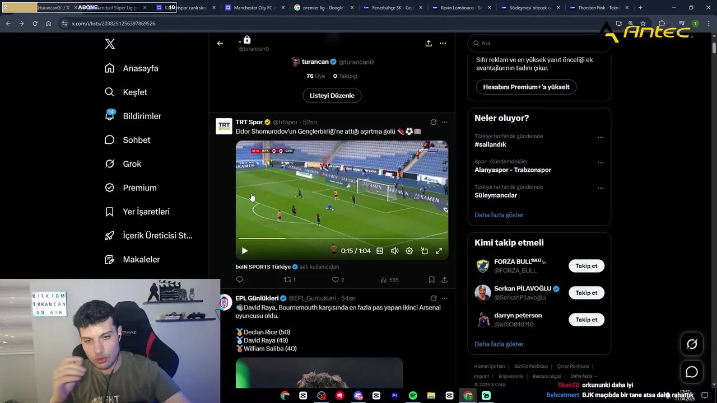Open Yer İşaretleri bookmarks
Image resolution: width=717 pixels, height=403 pixels.
[137, 212]
